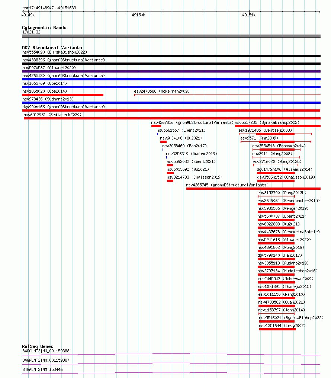Click the 49149k ruler tick label

(x=28, y=15)
